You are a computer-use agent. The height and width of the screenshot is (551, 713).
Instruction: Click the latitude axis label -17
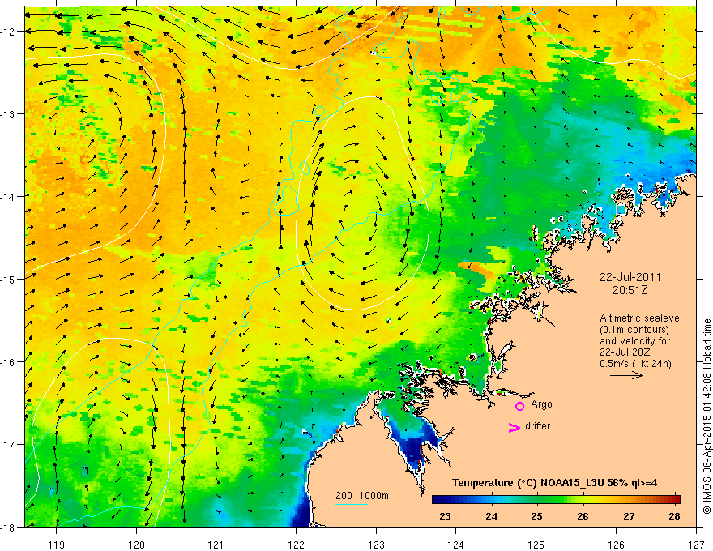tap(9, 444)
